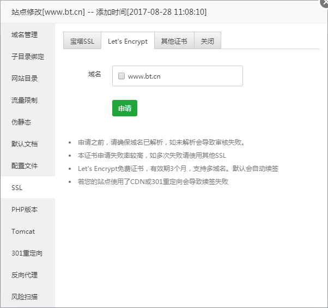The image size is (328, 308).
Task: Close the site modification dialog
Action: pos(324,3)
